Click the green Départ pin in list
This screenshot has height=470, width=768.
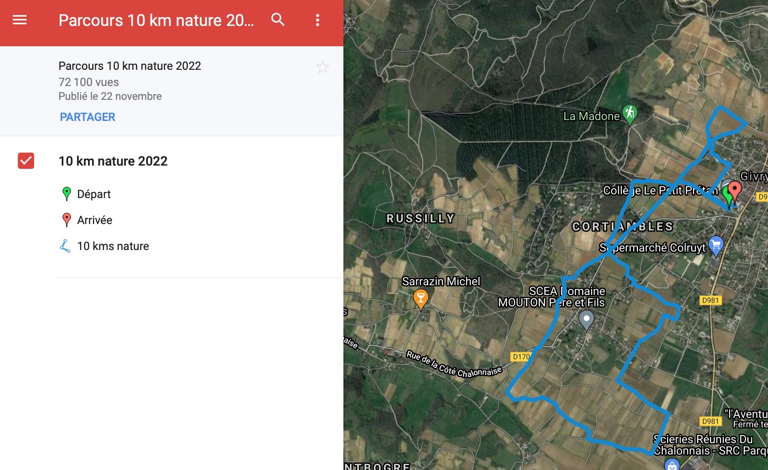click(67, 194)
